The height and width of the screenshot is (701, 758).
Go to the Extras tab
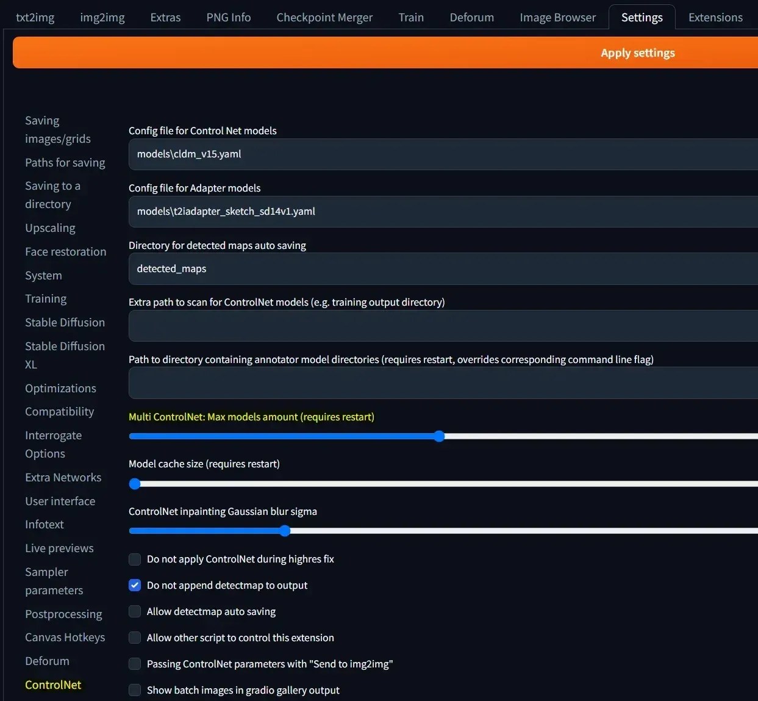pyautogui.click(x=165, y=17)
